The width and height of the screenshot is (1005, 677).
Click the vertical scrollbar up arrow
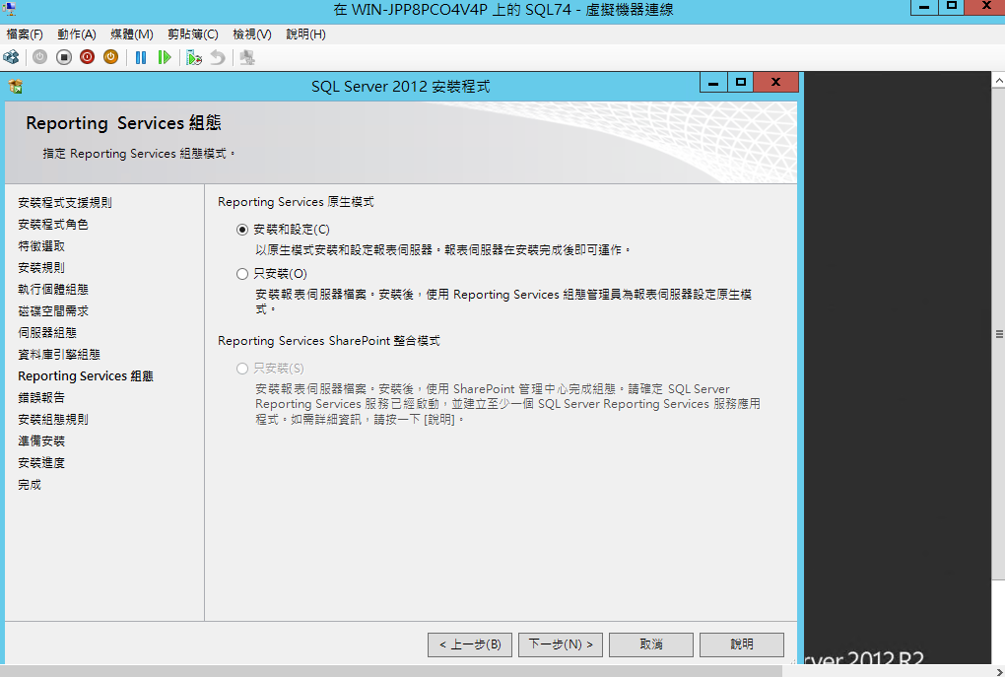[x=998, y=81]
